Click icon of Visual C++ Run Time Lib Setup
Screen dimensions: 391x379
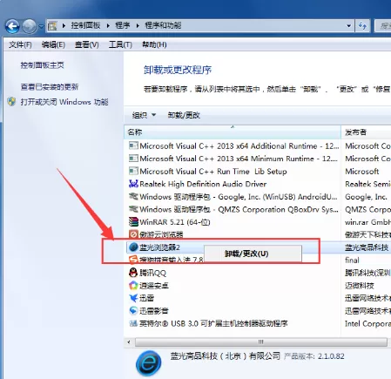[x=133, y=171]
